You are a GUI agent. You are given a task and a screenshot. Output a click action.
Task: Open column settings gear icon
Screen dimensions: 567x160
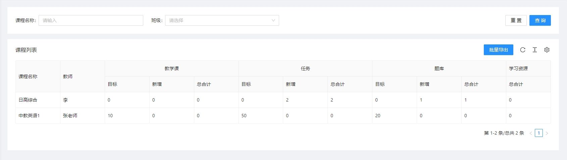(x=547, y=50)
